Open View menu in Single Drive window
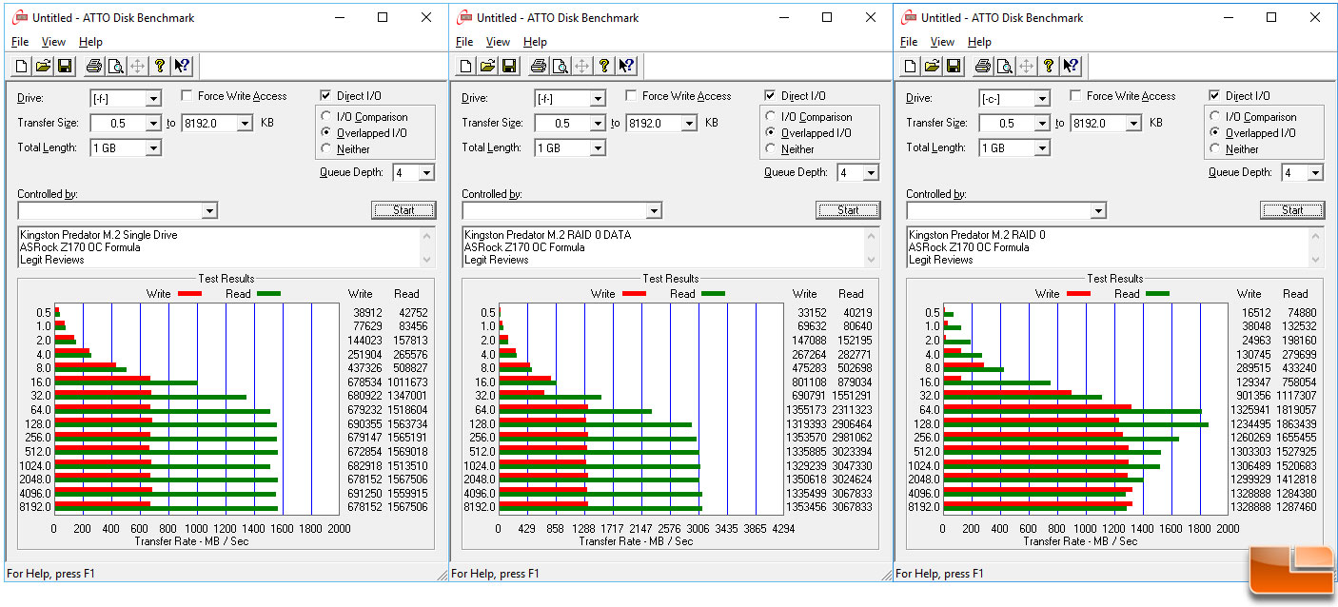 click(x=53, y=42)
